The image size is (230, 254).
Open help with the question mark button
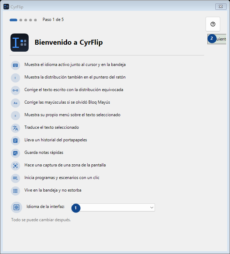(x=213, y=24)
